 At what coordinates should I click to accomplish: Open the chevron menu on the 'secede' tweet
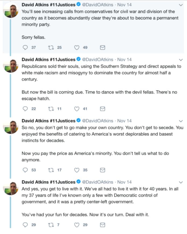point(181,121)
